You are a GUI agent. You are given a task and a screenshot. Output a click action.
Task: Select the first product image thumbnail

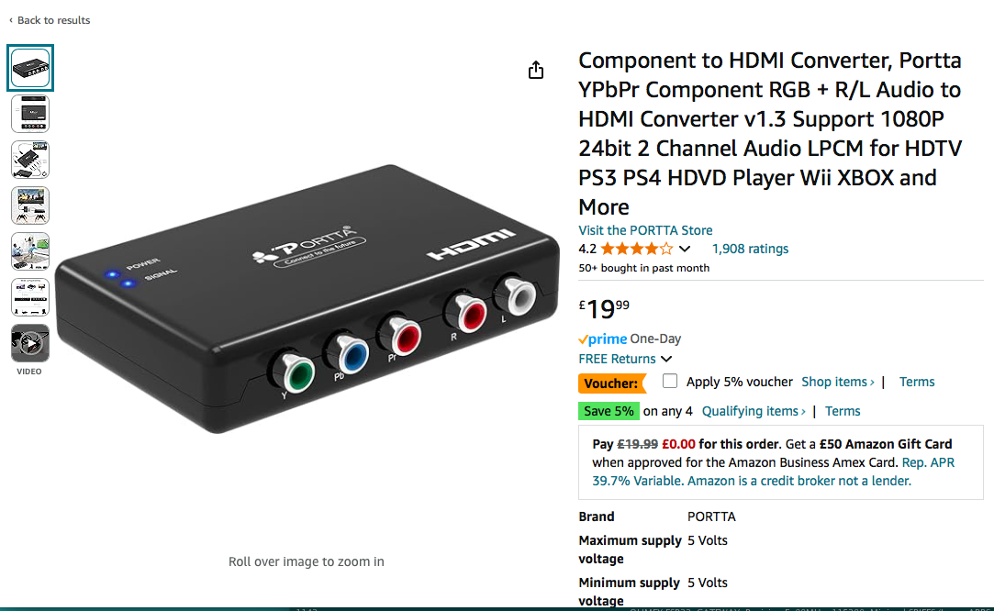(29, 68)
